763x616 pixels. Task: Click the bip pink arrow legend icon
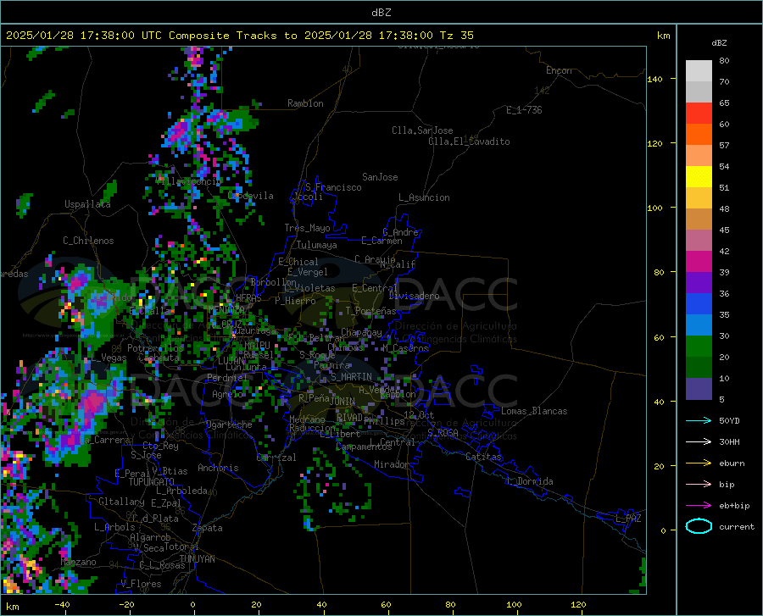pos(699,485)
